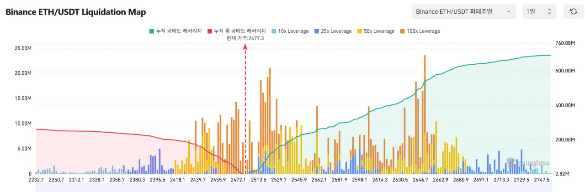The image size is (585, 192).
Task: Click x-axis label 2598.1
Action: (x=359, y=180)
